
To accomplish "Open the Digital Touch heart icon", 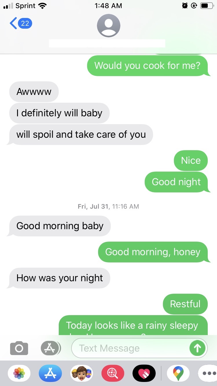I will 144,374.
